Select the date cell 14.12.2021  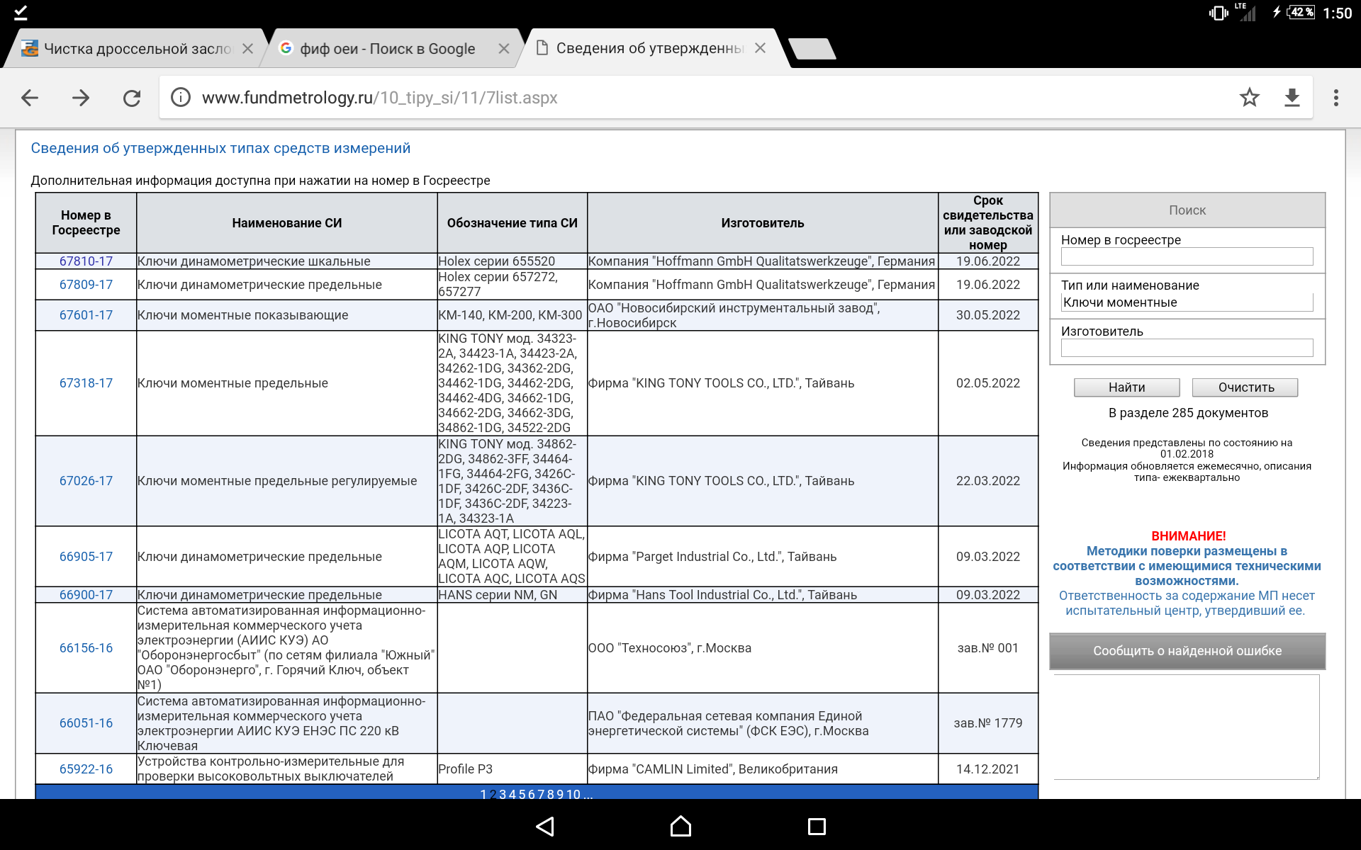[x=988, y=769]
